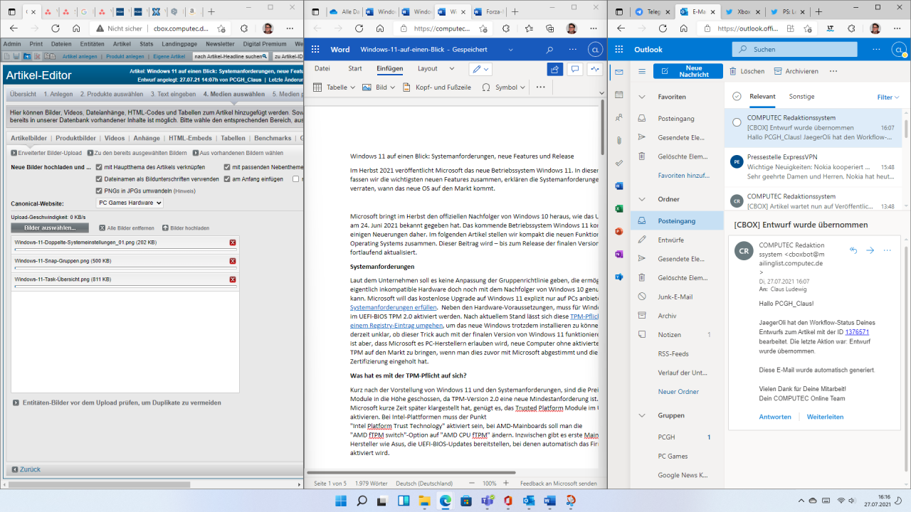Viewport: 911px width, 512px height.
Task: Switch to the Start tab in Word
Action: [355, 69]
